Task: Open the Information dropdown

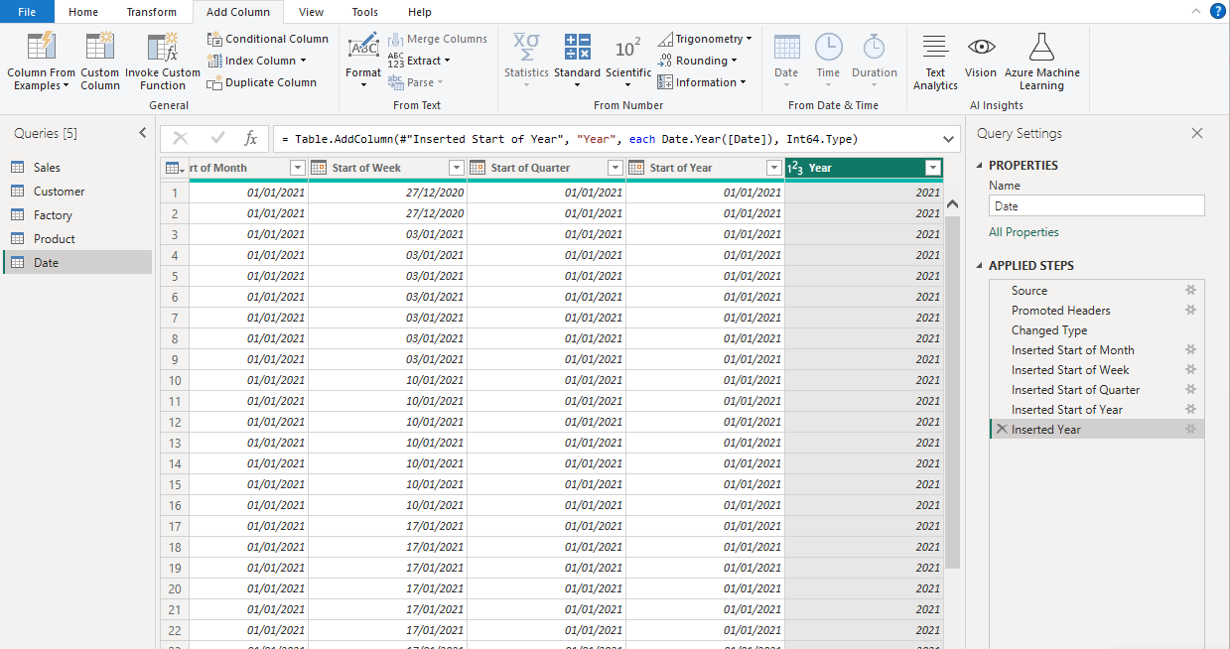Action: [x=702, y=82]
